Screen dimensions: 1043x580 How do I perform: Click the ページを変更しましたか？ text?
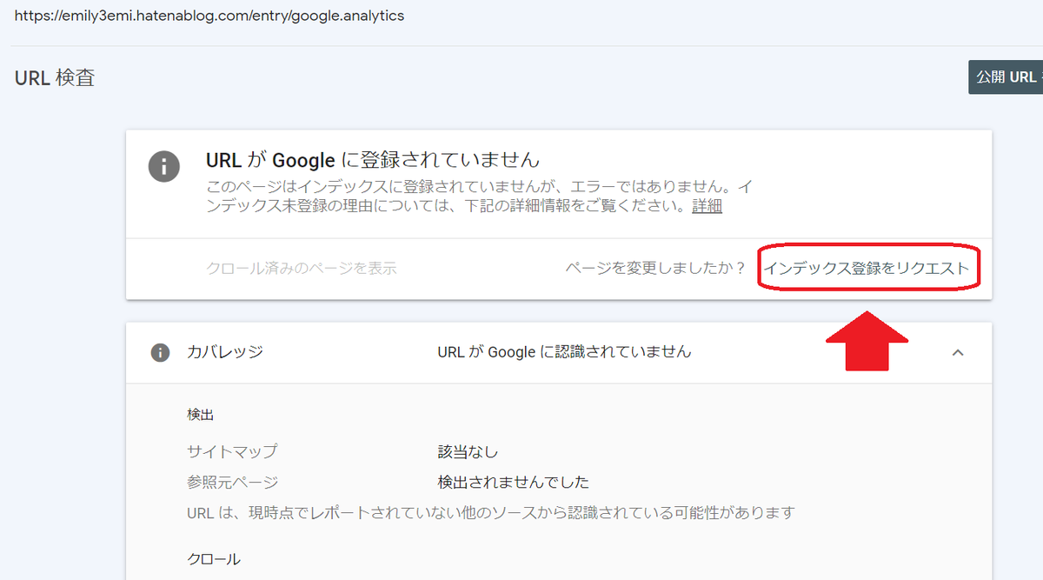(655, 268)
